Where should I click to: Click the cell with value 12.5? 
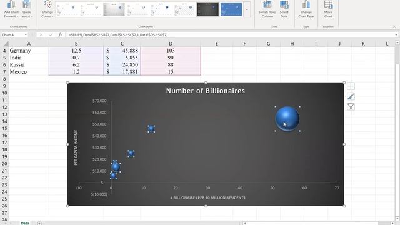point(76,51)
